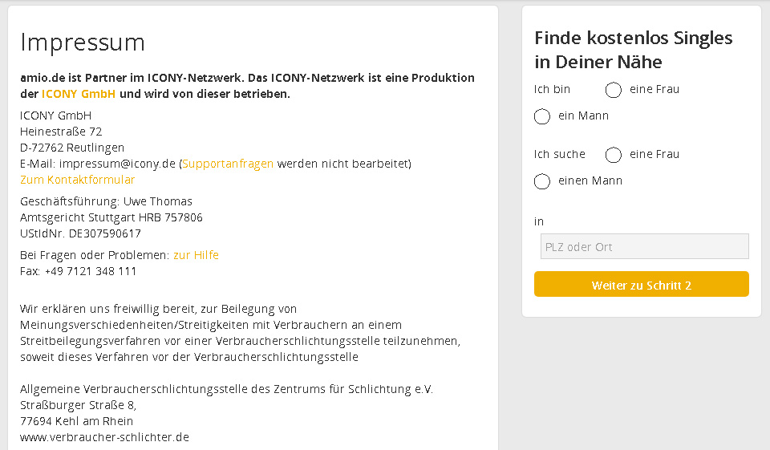Image resolution: width=770 pixels, height=450 pixels.
Task: Click the 'Ich bin' label
Action: tap(552, 89)
